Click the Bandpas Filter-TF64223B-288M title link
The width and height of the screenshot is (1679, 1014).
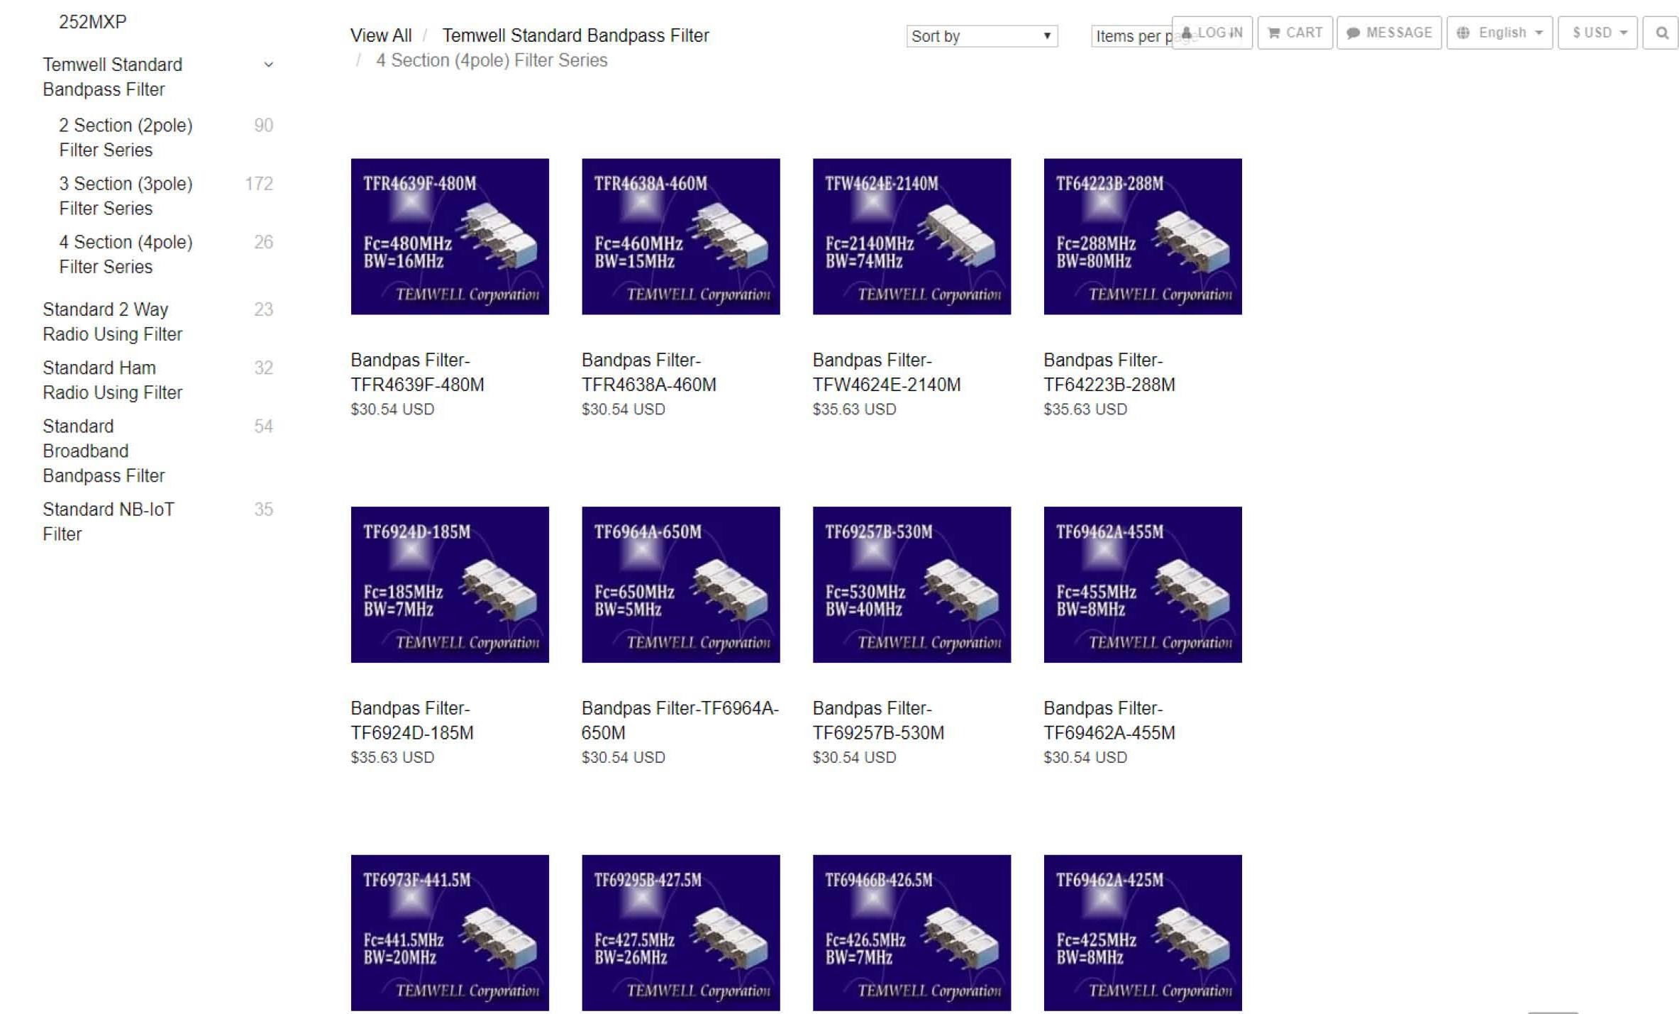click(1109, 373)
